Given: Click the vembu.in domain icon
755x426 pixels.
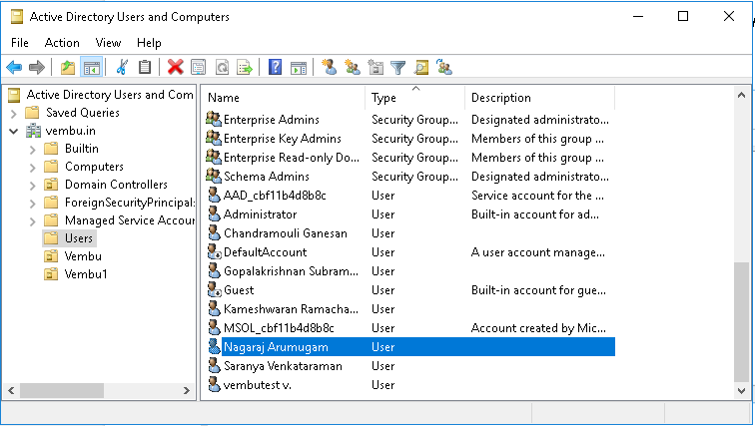Looking at the screenshot, I should (33, 131).
